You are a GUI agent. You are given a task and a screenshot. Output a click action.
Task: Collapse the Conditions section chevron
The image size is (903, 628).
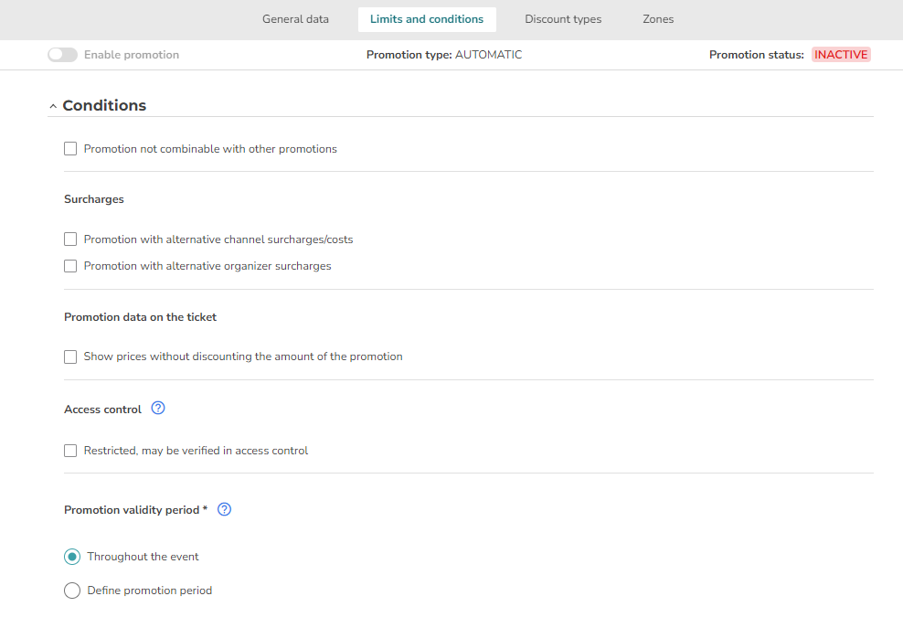(x=53, y=106)
